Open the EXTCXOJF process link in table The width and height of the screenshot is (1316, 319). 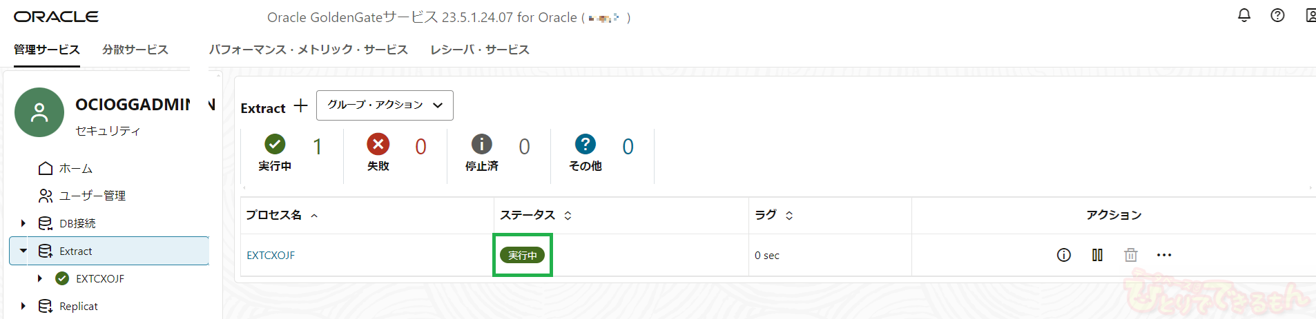tap(271, 255)
